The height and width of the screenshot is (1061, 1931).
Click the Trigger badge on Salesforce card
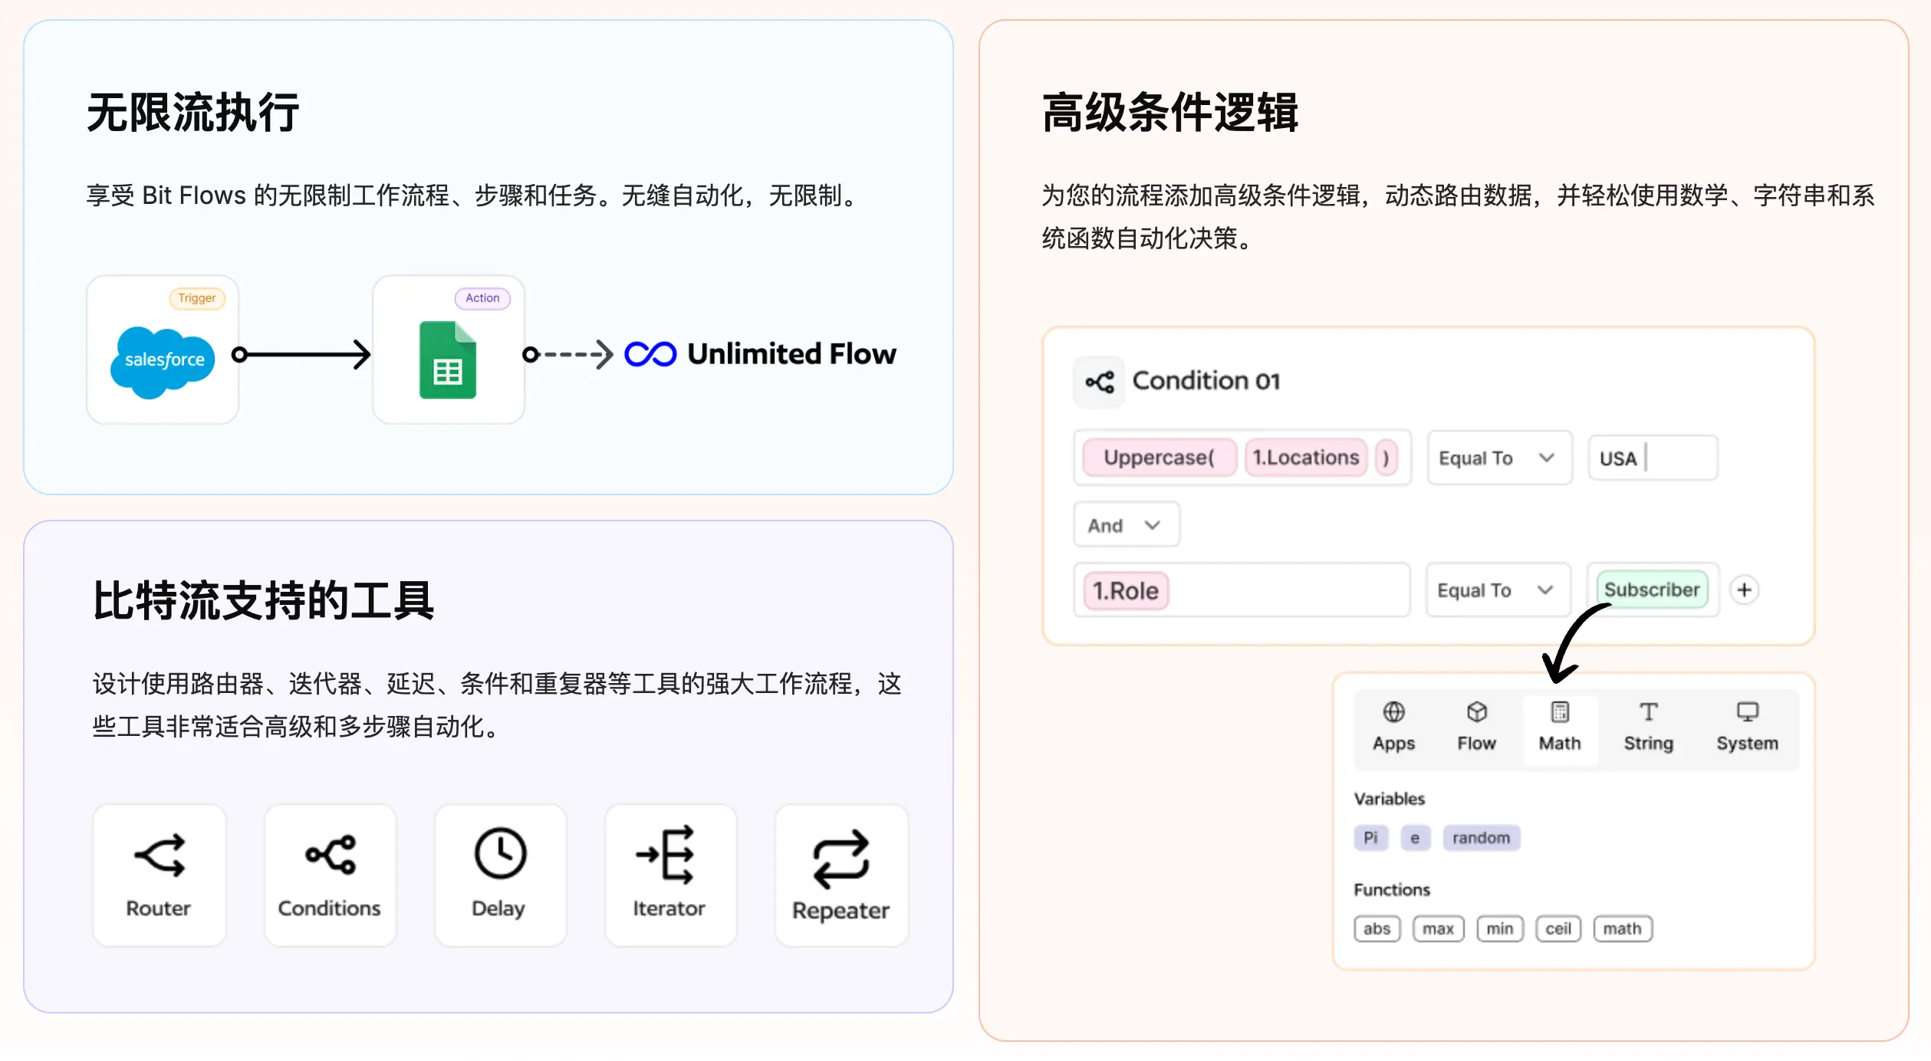(x=197, y=298)
